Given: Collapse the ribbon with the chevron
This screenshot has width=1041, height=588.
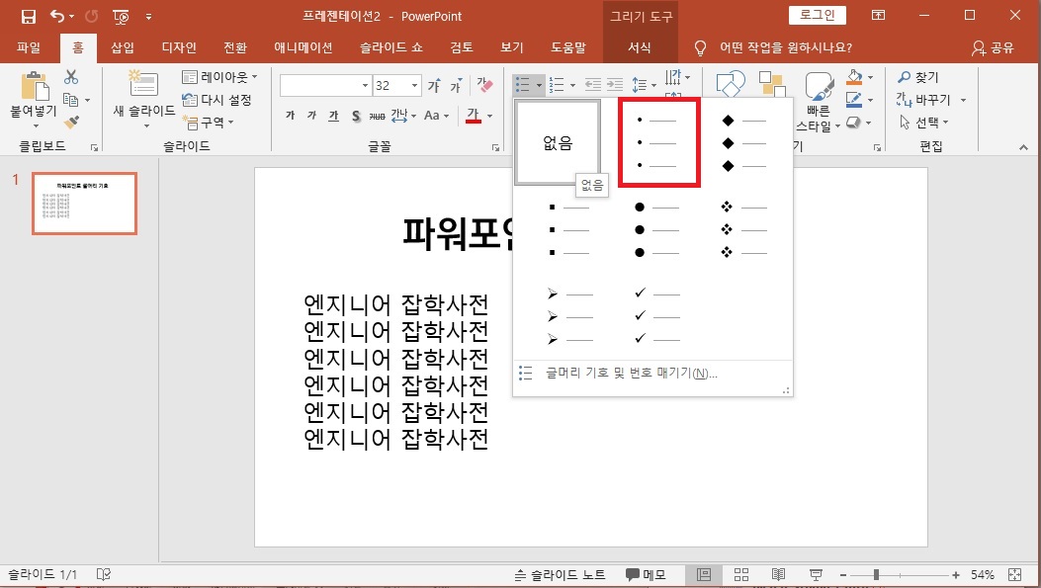Looking at the screenshot, I should click(x=1023, y=147).
